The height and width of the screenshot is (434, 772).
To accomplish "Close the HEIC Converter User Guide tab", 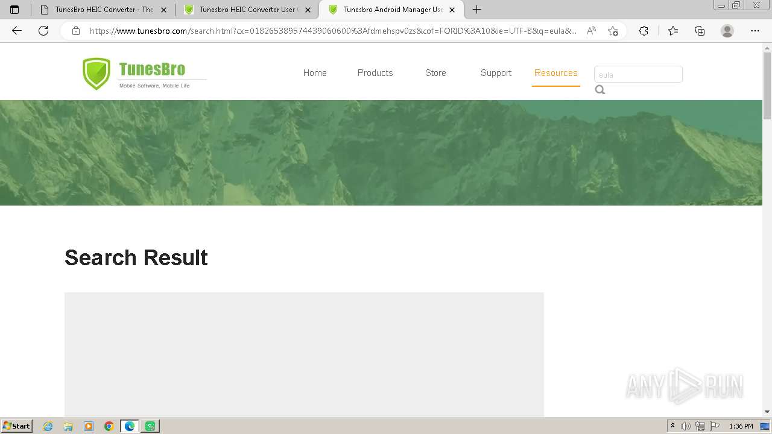I will [308, 10].
